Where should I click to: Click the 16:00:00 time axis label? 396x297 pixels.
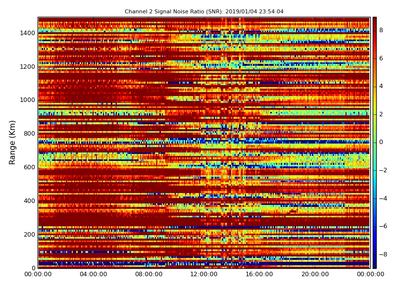click(x=259, y=274)
